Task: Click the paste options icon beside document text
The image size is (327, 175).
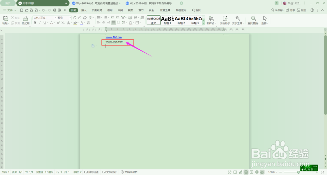Action: click(93, 46)
